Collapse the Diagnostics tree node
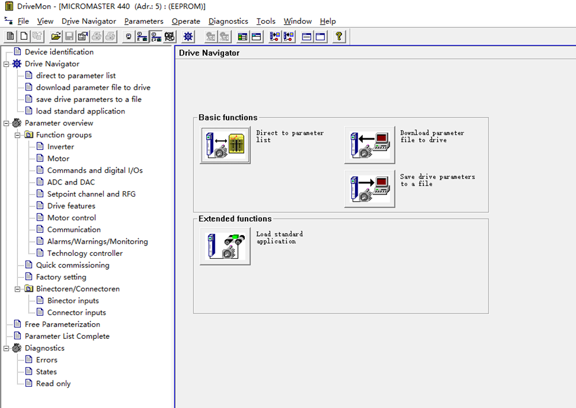 (6, 348)
